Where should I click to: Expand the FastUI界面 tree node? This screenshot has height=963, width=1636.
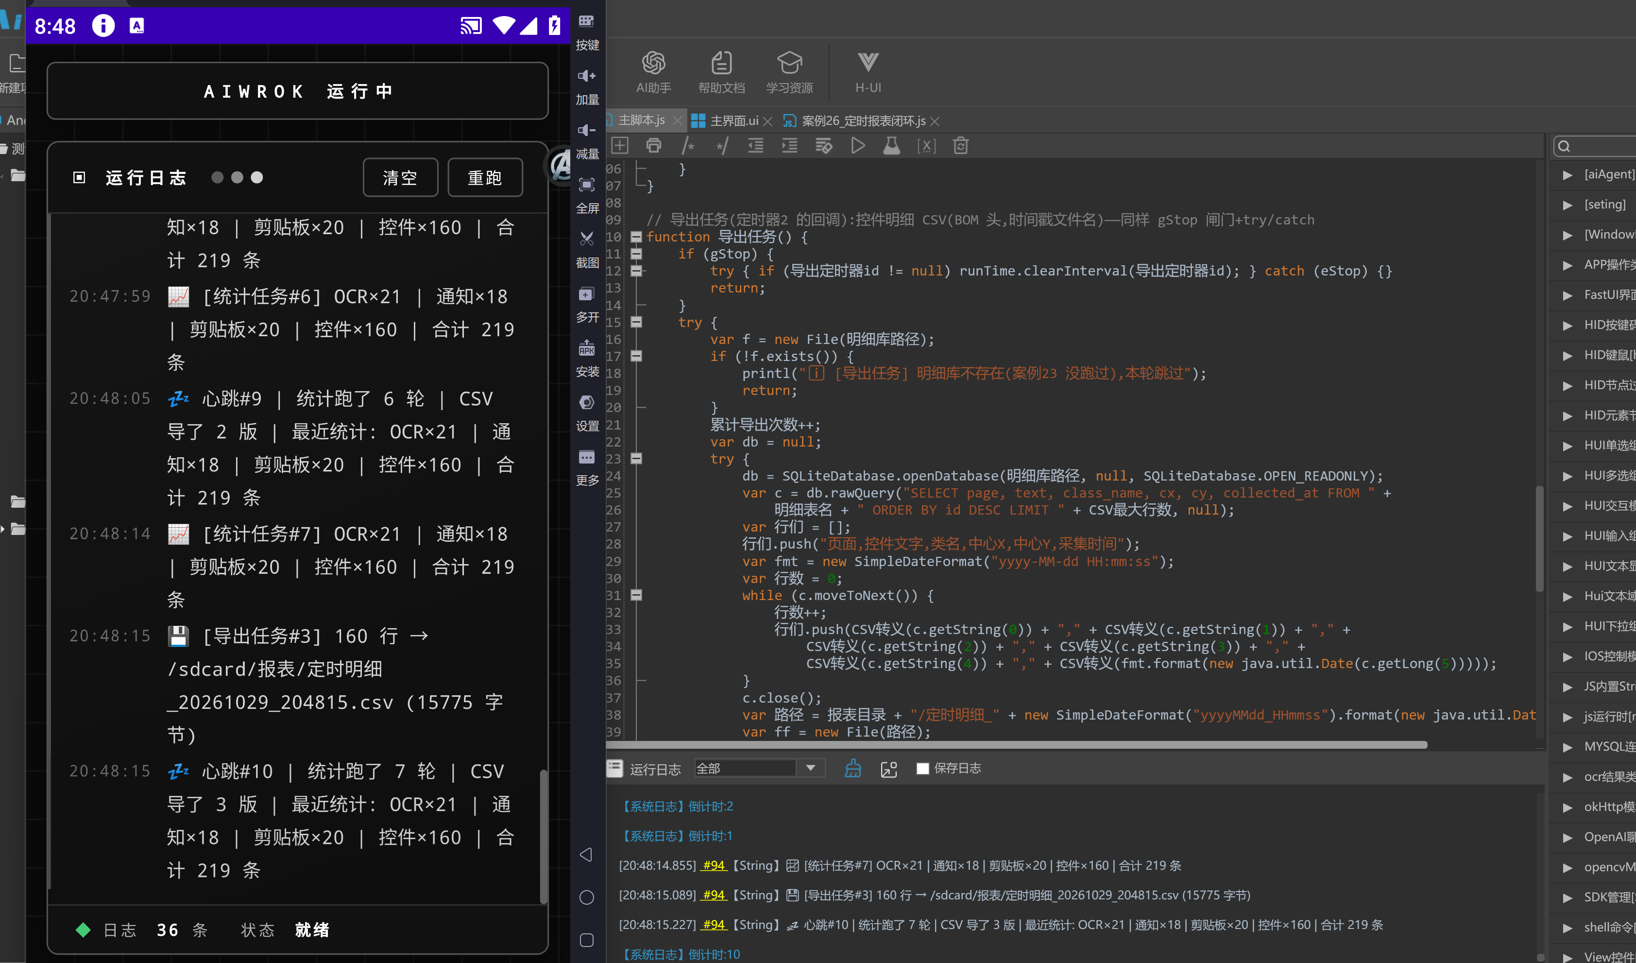point(1567,295)
